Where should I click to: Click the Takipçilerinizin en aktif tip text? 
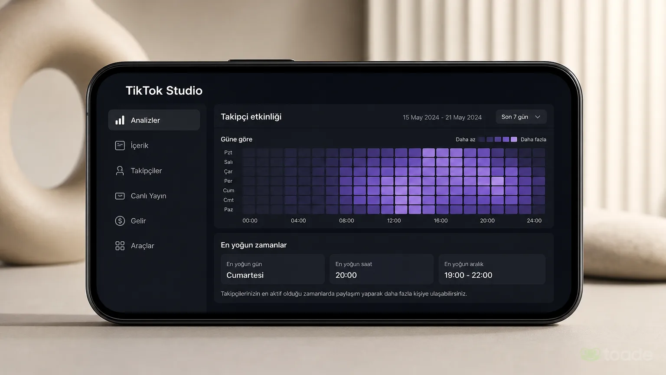click(344, 294)
